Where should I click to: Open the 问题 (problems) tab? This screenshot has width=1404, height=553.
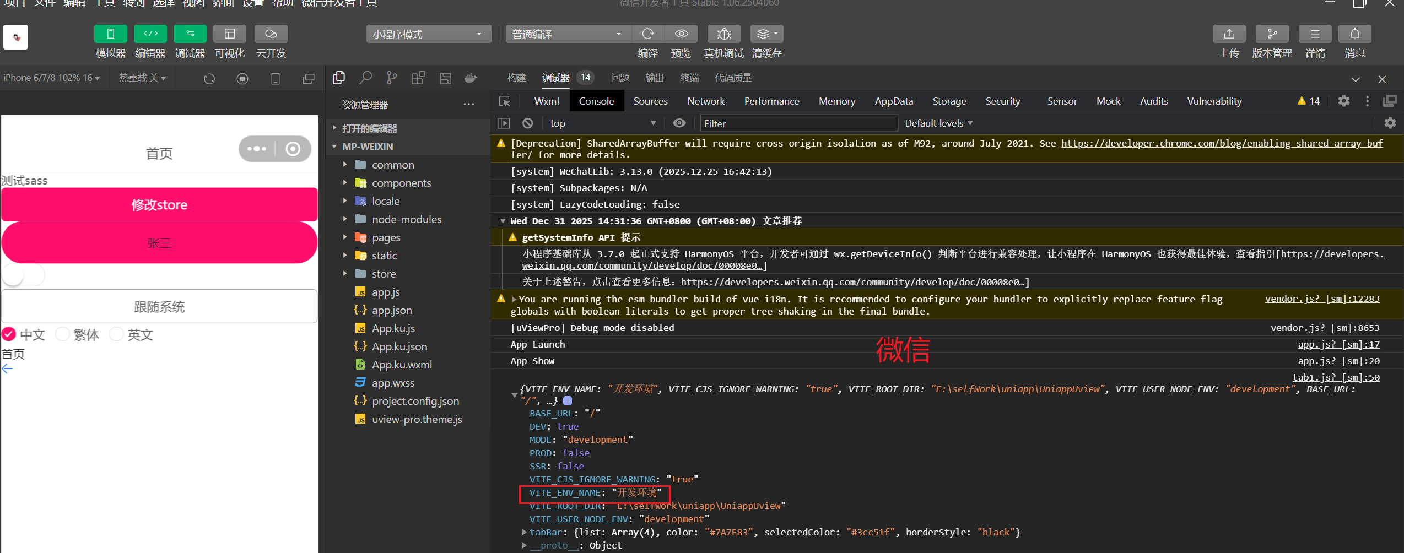[x=620, y=78]
